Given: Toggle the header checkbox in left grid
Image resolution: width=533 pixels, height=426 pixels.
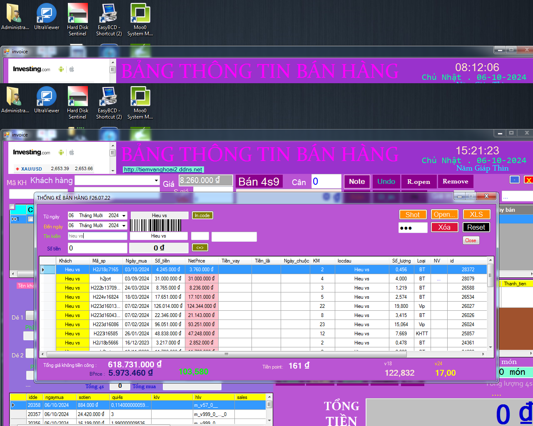Looking at the screenshot, I should (x=12, y=207).
